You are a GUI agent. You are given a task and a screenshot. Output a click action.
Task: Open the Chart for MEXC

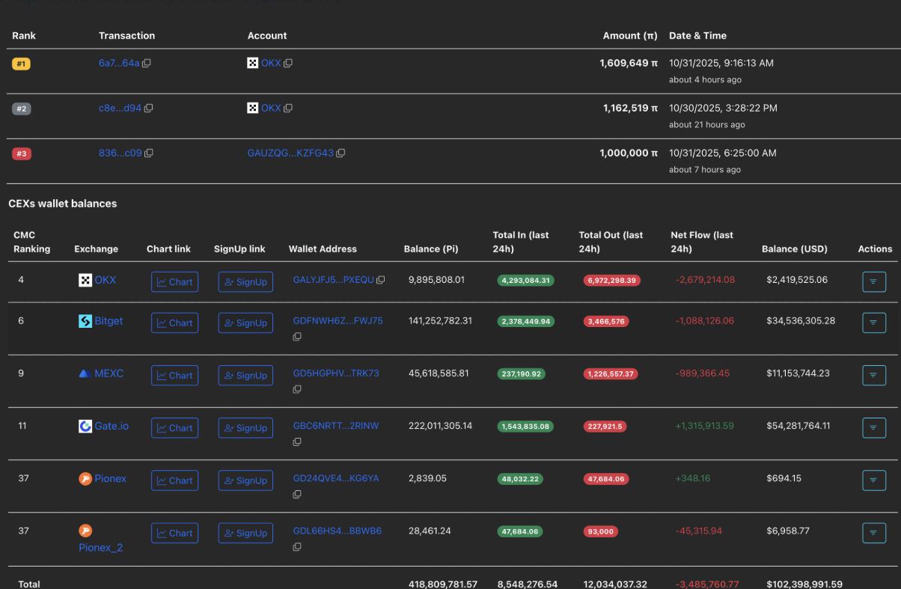click(174, 376)
